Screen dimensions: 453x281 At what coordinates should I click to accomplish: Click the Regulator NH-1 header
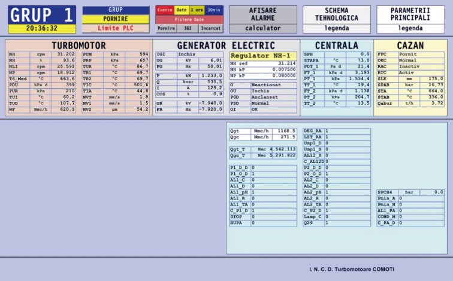pos(262,55)
